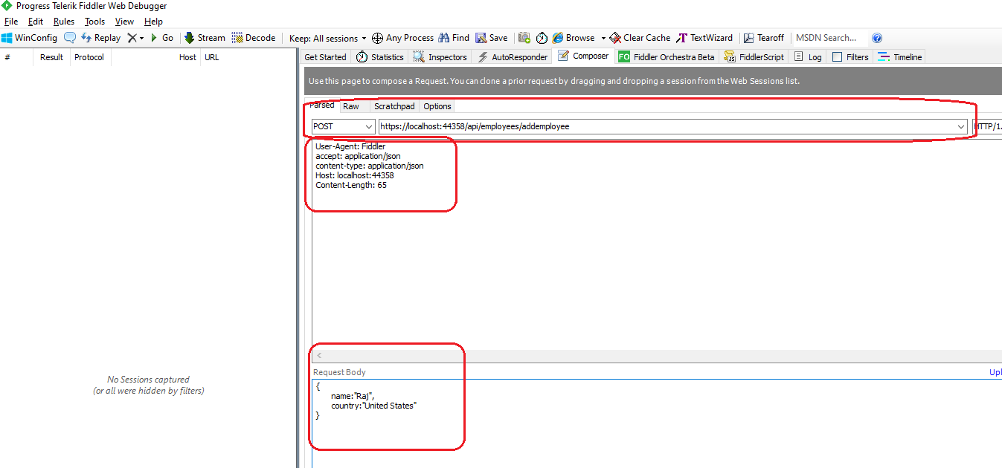Switch to the Raw composer sub-tab
The width and height of the screenshot is (1002, 468).
[351, 106]
